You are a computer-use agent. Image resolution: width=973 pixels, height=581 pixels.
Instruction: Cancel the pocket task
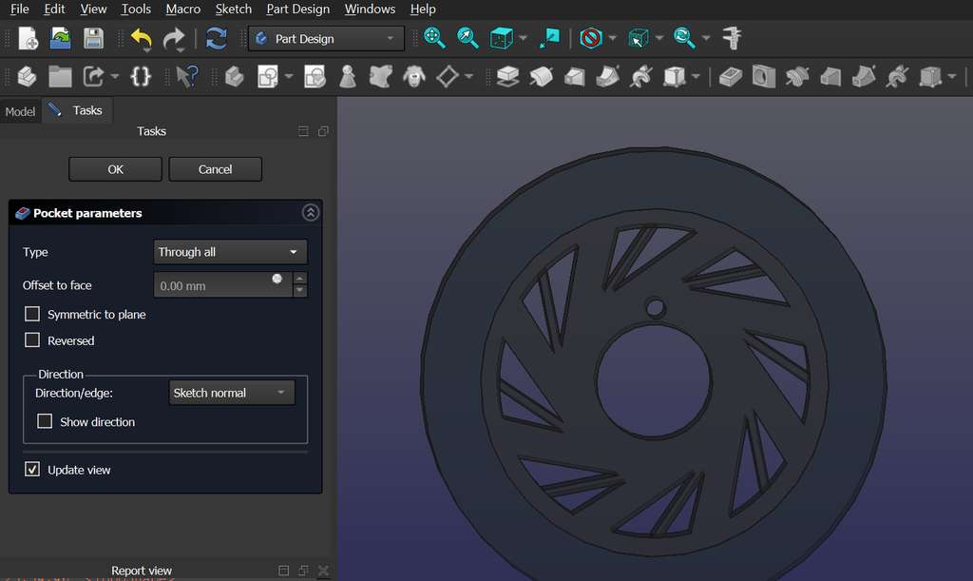tap(215, 169)
